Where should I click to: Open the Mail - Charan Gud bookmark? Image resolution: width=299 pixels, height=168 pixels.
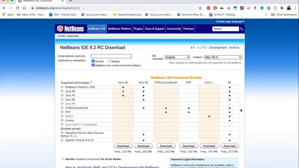(x=63, y=14)
